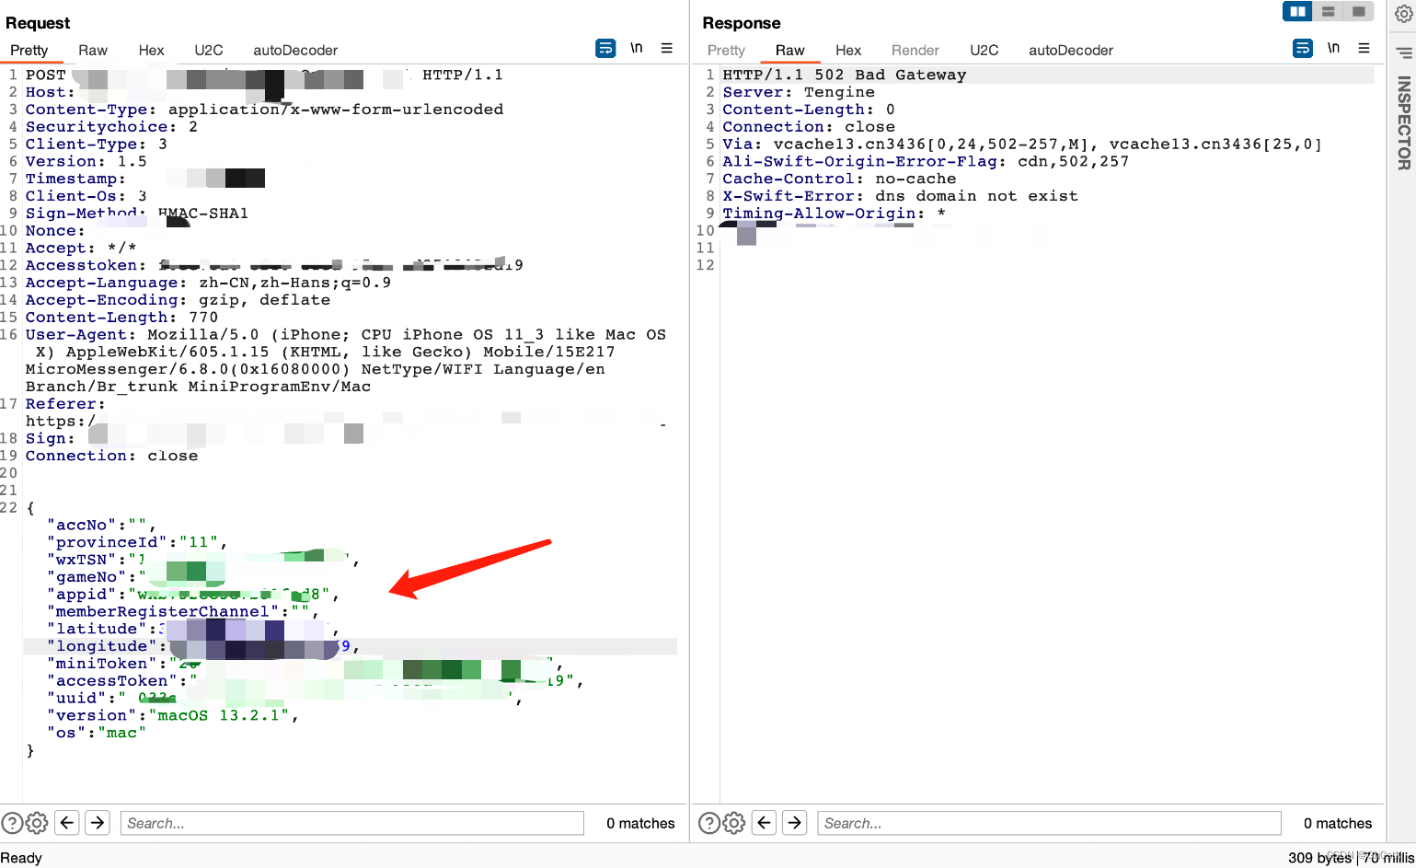Open Response autoDecoder tab
Viewport: 1416px width, 868px height.
click(x=1071, y=51)
